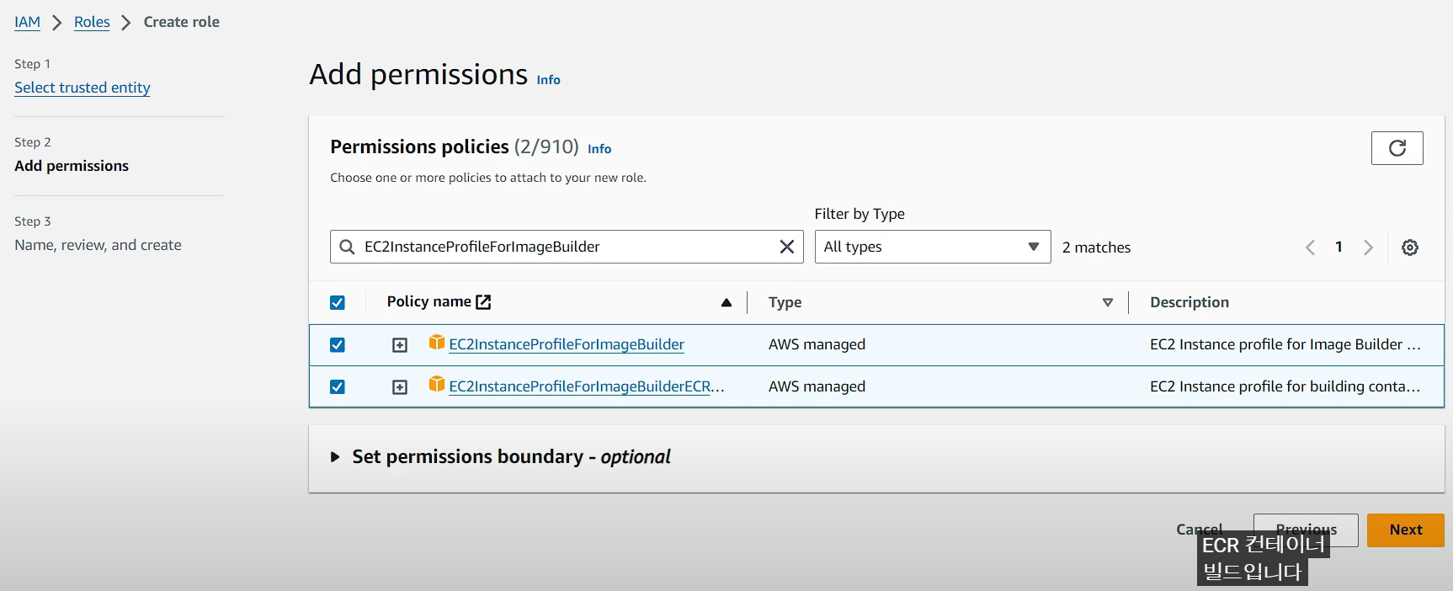This screenshot has height=591, width=1453.
Task: Open the Filter by Type dropdown
Action: [x=932, y=247]
